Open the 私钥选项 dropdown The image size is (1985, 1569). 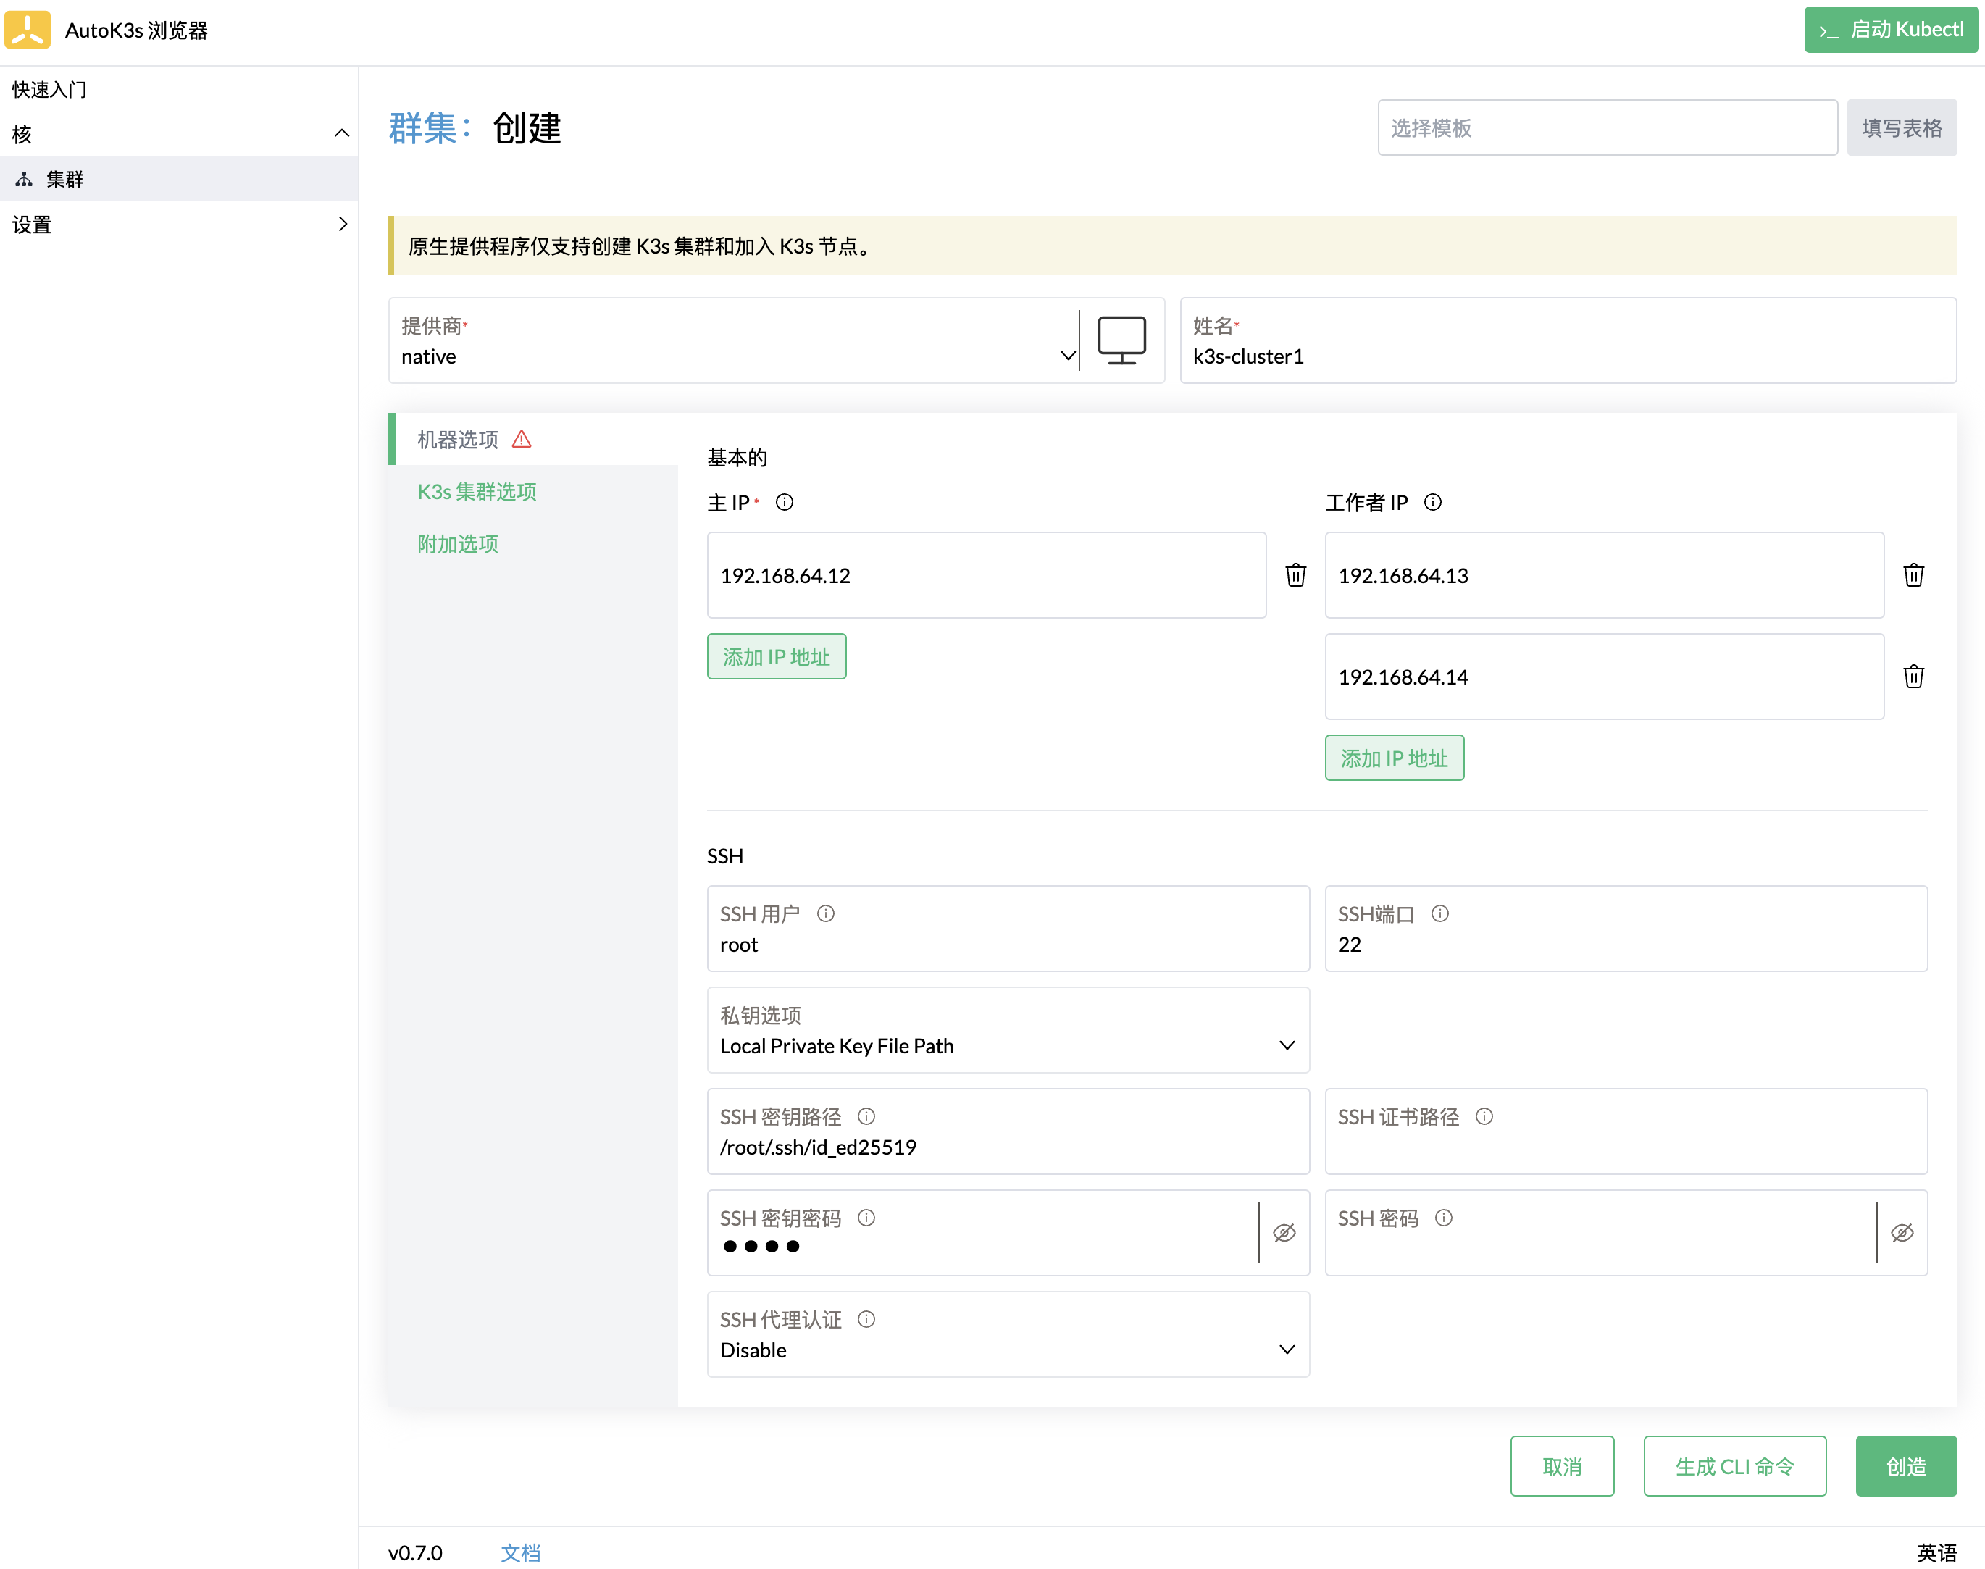(x=1008, y=1030)
